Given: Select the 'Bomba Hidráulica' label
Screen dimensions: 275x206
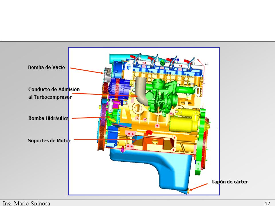Looking at the screenshot, I should click(x=49, y=118).
